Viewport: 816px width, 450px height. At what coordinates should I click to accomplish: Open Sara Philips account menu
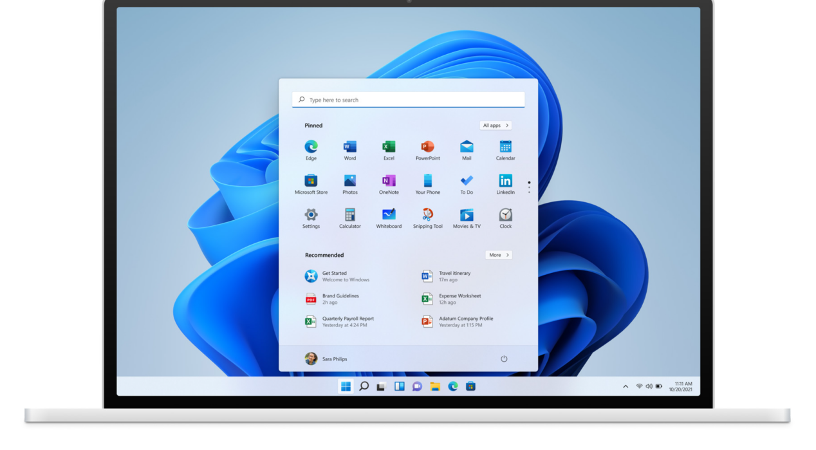(x=326, y=359)
